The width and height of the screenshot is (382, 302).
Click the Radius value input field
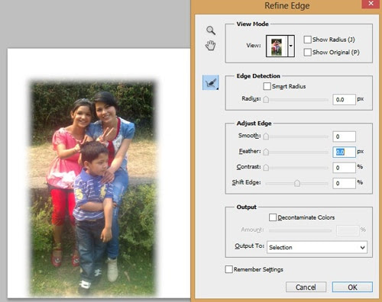coord(344,99)
